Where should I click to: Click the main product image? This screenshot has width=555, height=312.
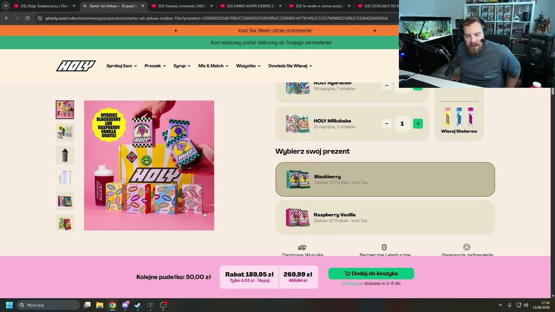tap(149, 166)
